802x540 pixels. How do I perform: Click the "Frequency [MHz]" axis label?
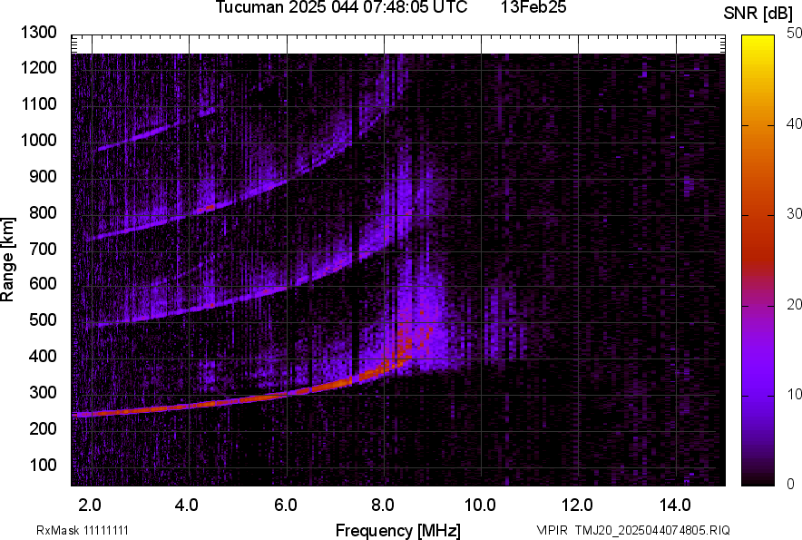tap(398, 530)
